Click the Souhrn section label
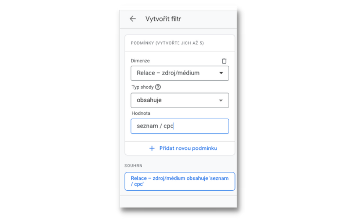 point(133,166)
